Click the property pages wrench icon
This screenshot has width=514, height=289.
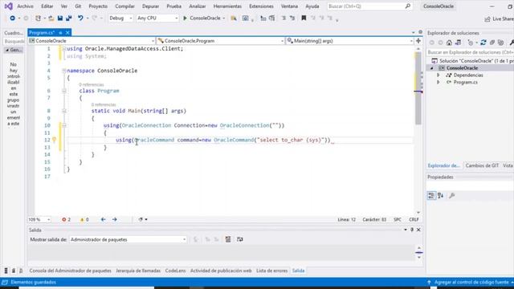click(x=452, y=196)
